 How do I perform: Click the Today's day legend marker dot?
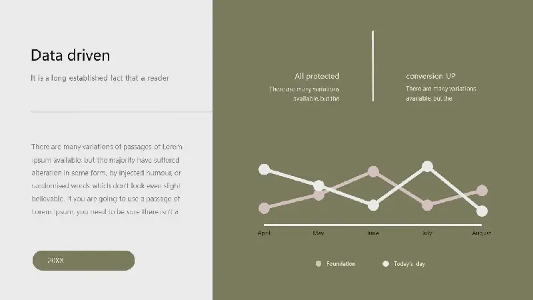386,263
